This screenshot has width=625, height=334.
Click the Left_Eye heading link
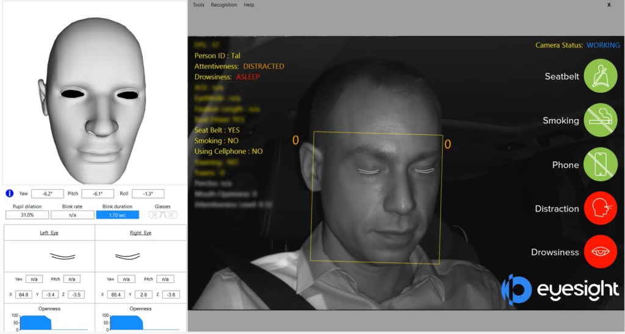pyautogui.click(x=49, y=233)
